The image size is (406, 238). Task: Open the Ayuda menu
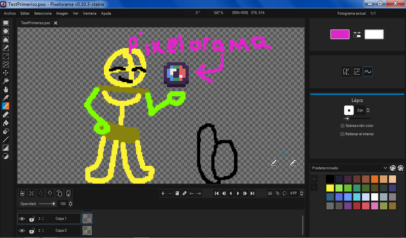click(106, 13)
